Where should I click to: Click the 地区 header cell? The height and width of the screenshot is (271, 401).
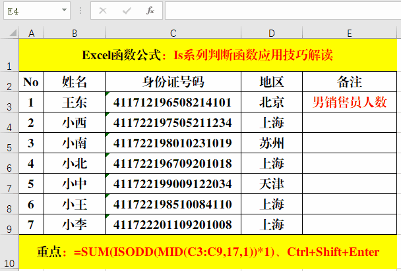272,82
